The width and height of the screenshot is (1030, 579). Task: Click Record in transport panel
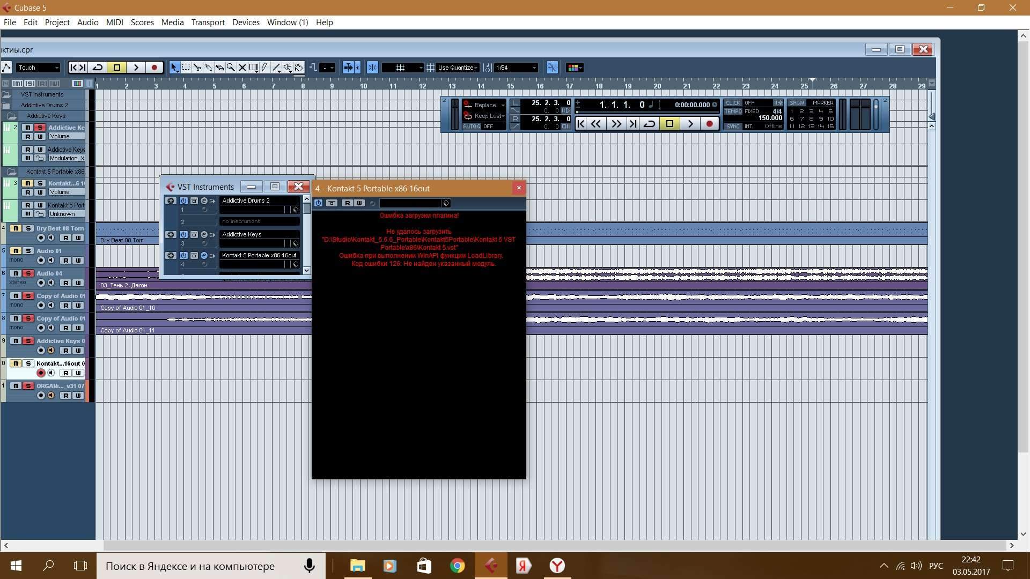709,124
